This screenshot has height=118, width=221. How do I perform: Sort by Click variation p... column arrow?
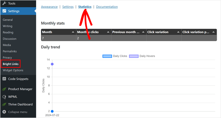(x=214, y=32)
